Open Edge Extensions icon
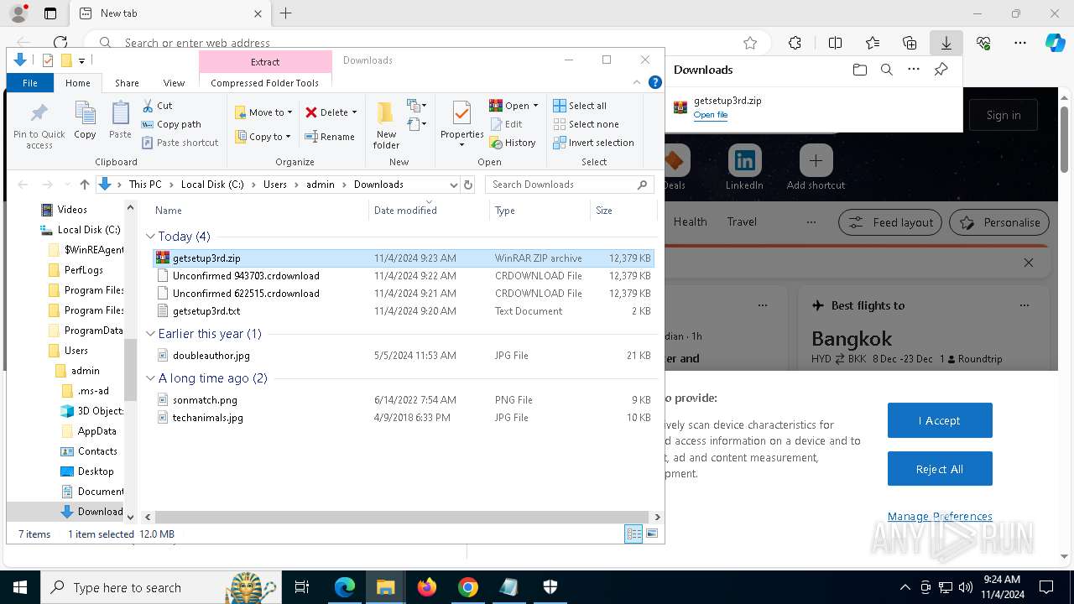The width and height of the screenshot is (1074, 604). point(795,43)
